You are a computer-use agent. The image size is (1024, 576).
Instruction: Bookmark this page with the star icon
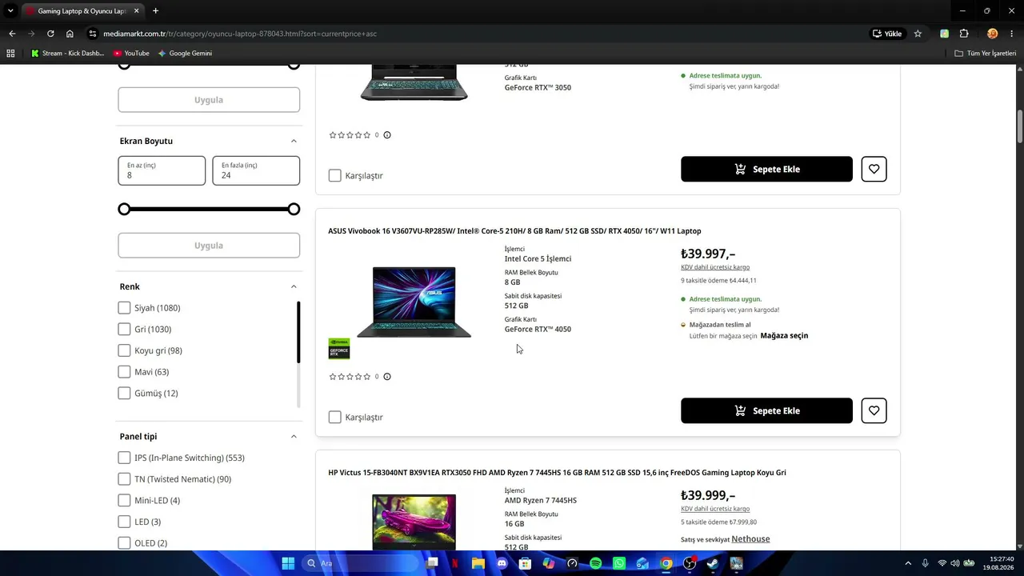tap(918, 34)
